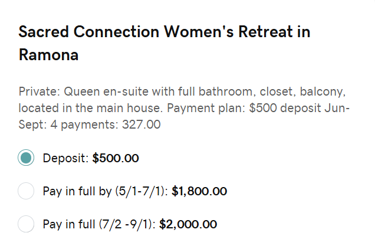
Task: Select the Deposit $500.00 radio button
Action: click(26, 158)
